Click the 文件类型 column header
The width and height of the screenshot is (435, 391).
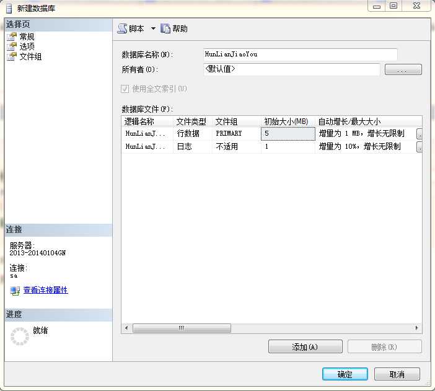coord(192,121)
